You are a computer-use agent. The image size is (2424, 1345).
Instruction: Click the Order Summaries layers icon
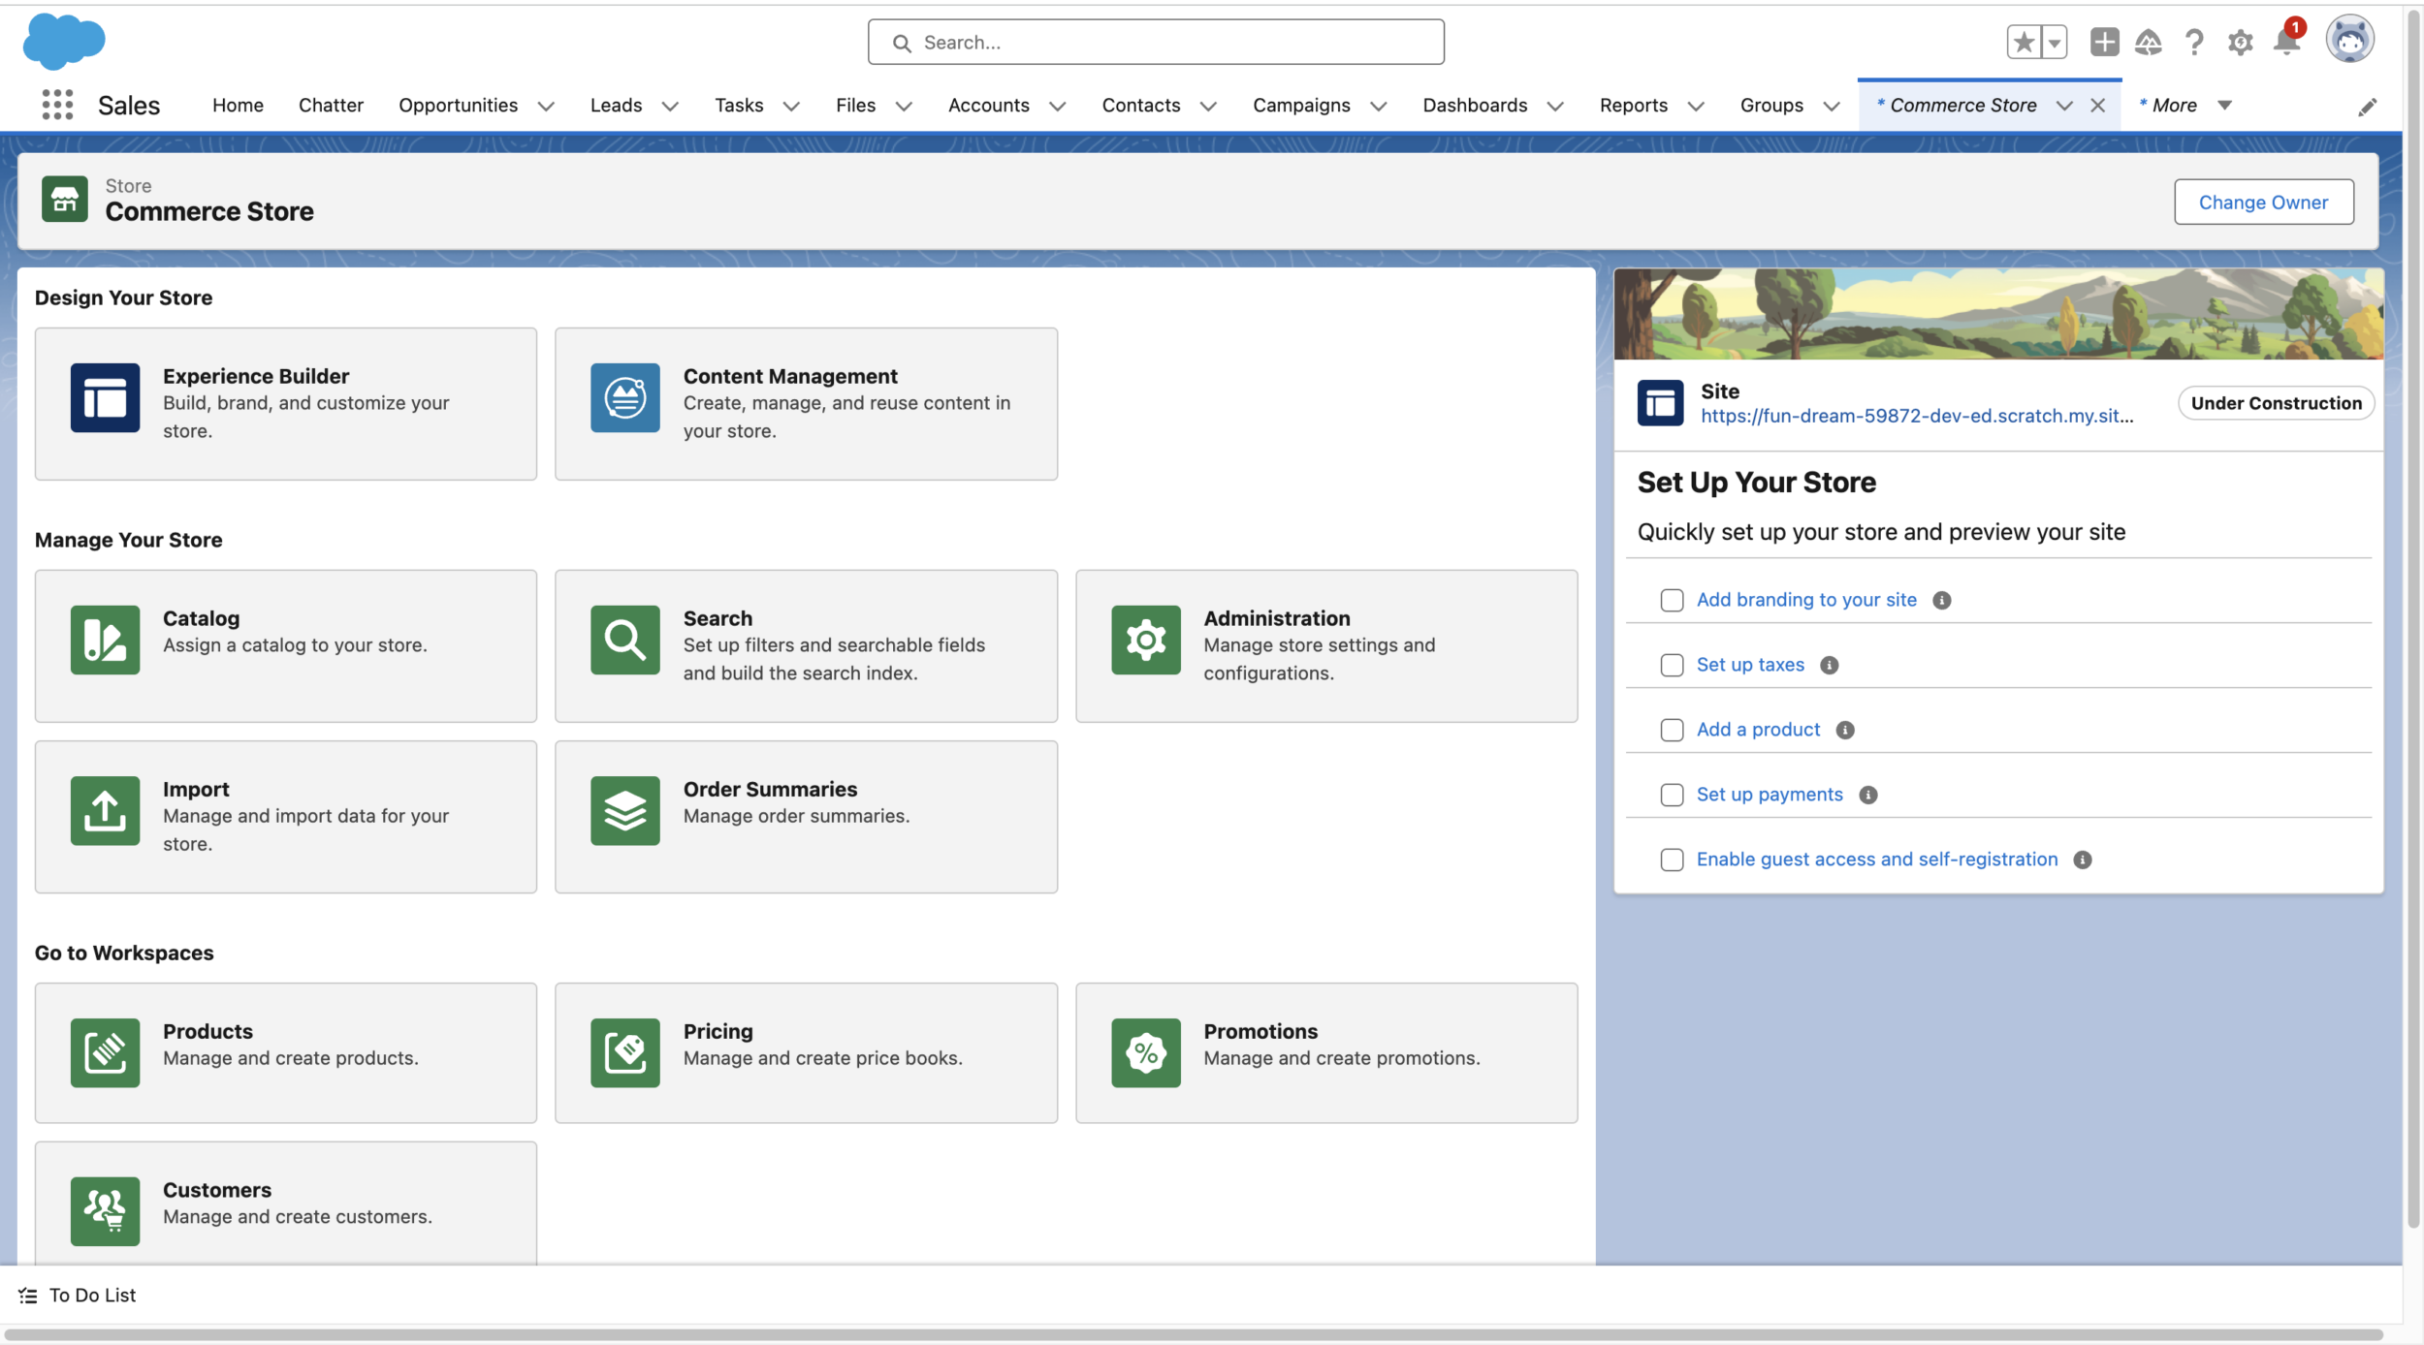tap(624, 810)
